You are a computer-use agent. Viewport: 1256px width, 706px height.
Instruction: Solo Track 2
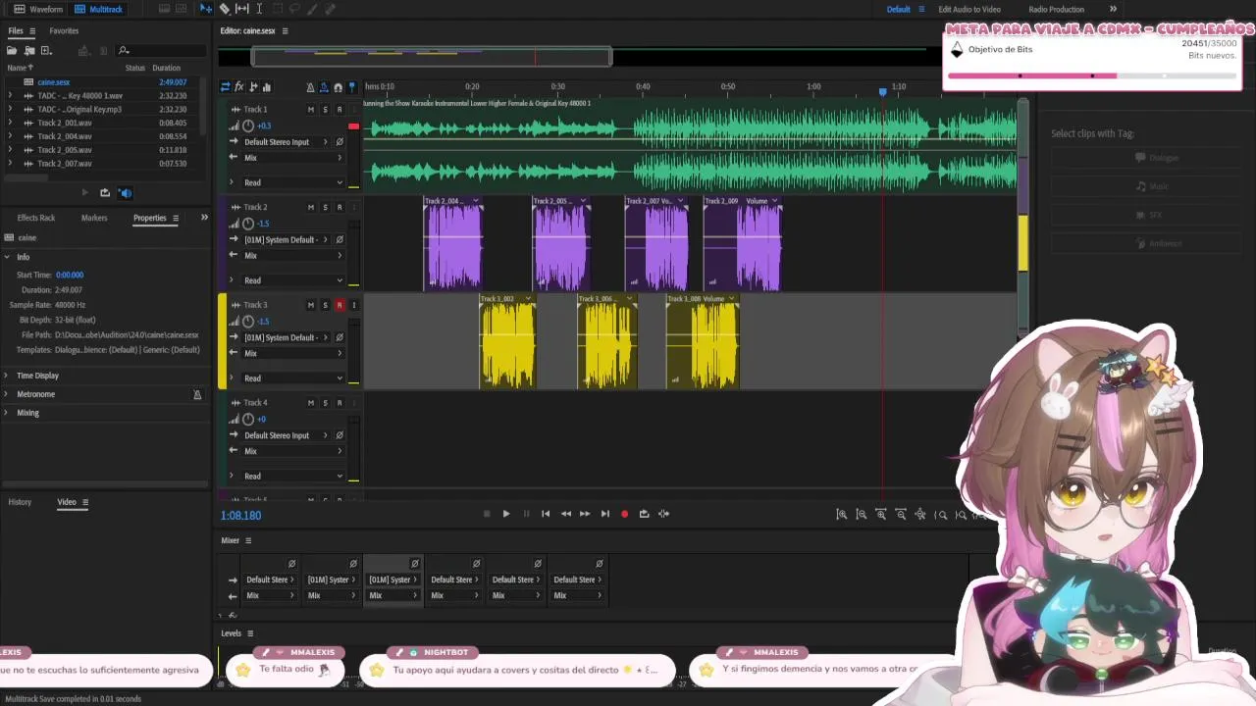click(x=325, y=207)
